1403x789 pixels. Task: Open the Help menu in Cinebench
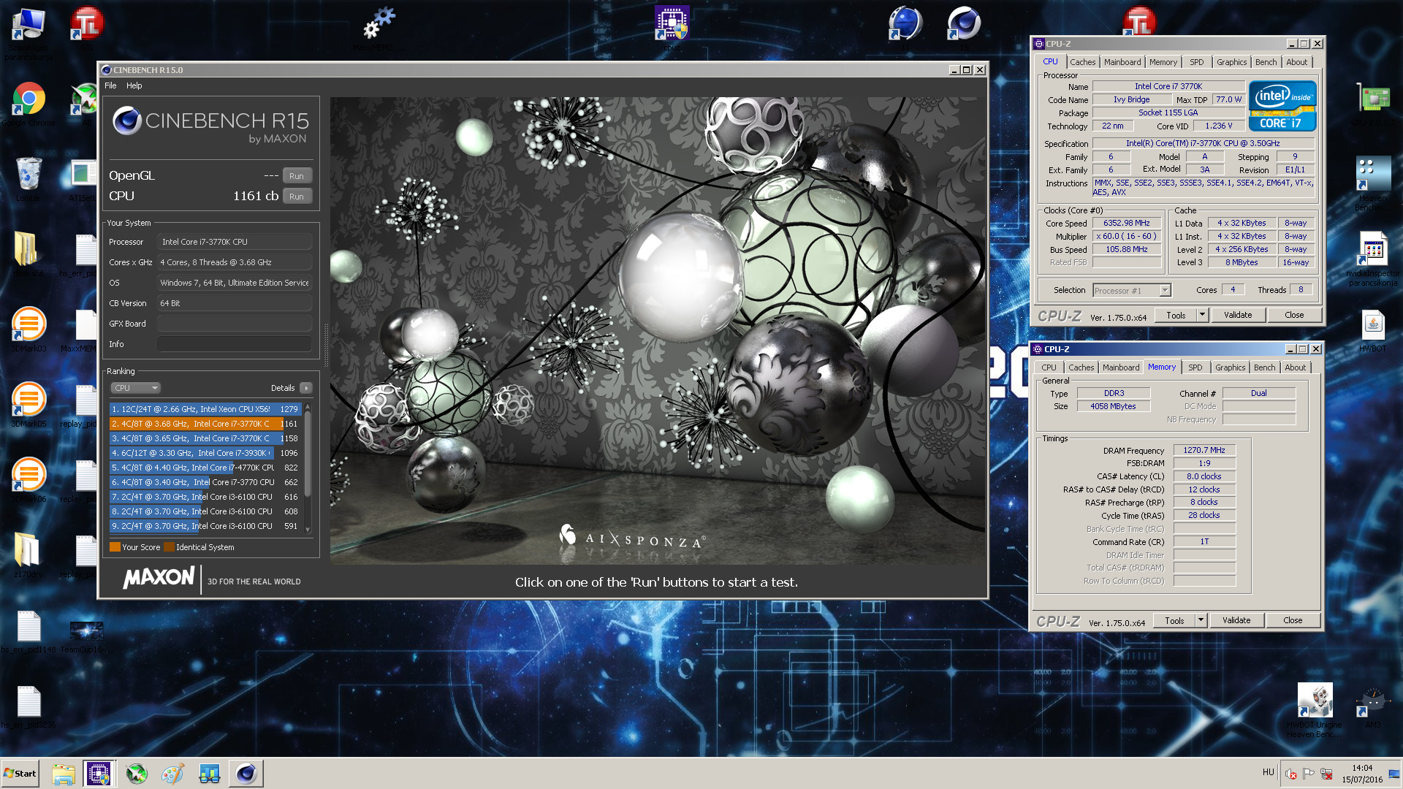click(x=134, y=85)
